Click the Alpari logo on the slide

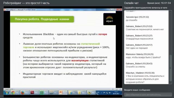click(x=110, y=19)
